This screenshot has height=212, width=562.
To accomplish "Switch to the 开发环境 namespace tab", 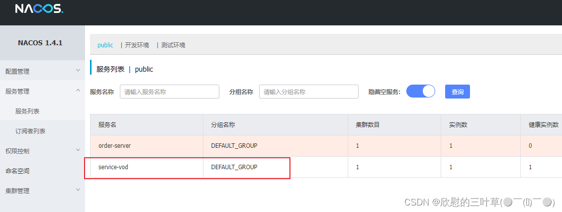I will pos(137,45).
